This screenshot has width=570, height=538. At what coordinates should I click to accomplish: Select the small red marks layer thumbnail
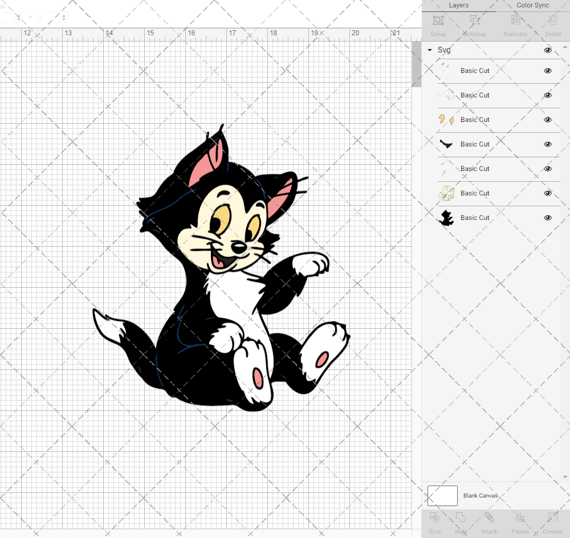446,71
